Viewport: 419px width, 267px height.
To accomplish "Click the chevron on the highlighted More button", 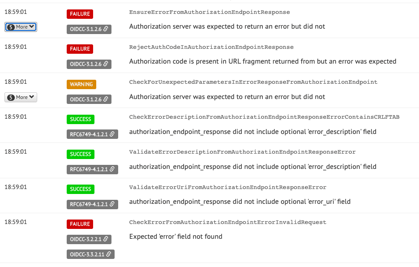I will pyautogui.click(x=31, y=27).
